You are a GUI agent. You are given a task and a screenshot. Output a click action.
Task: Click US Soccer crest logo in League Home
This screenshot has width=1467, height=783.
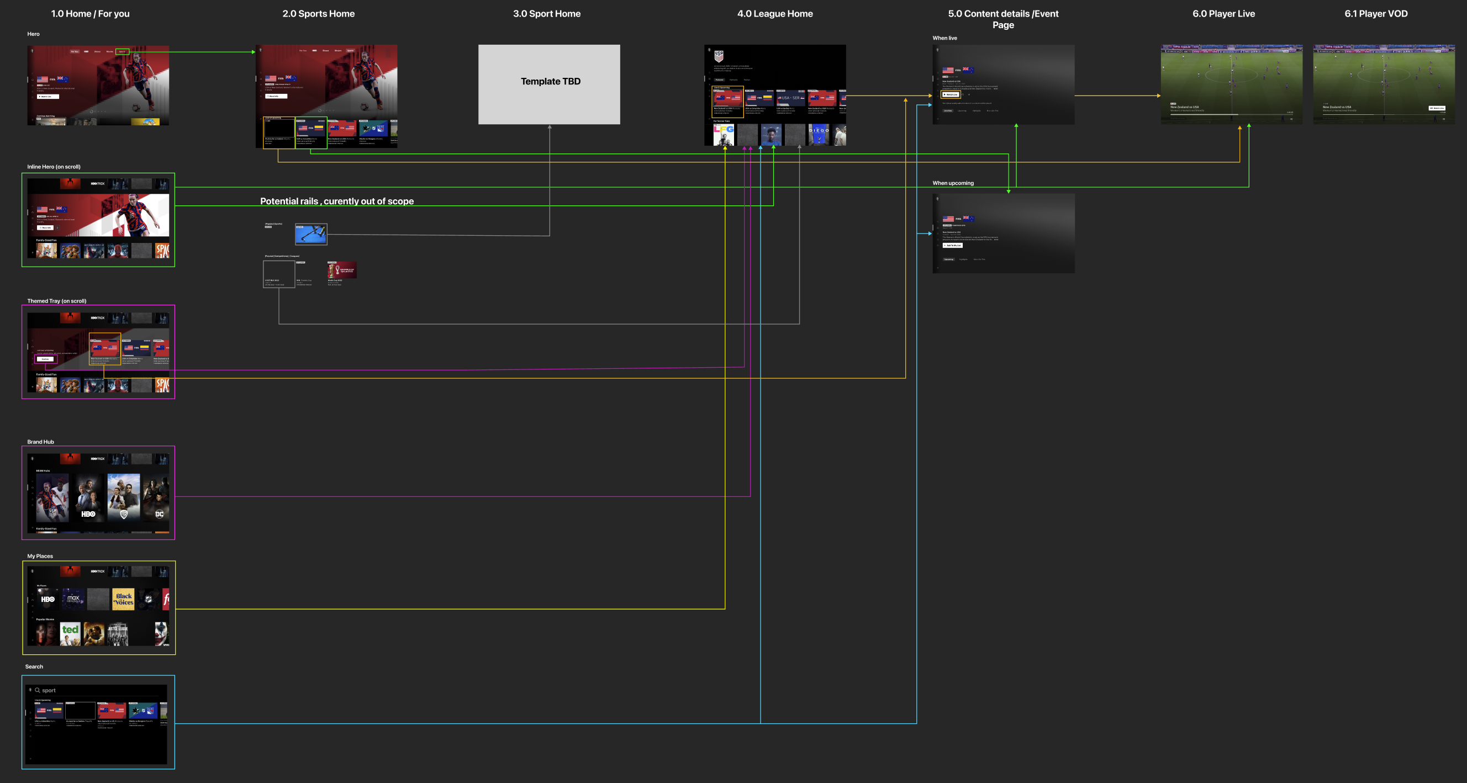click(x=719, y=56)
